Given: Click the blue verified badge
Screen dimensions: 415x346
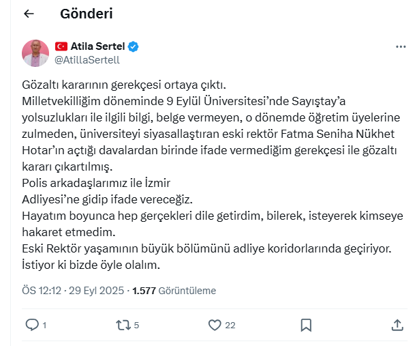Looking at the screenshot, I should [134, 46].
